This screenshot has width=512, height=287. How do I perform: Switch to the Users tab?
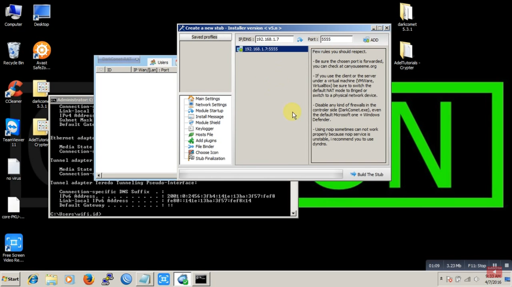pyautogui.click(x=160, y=62)
